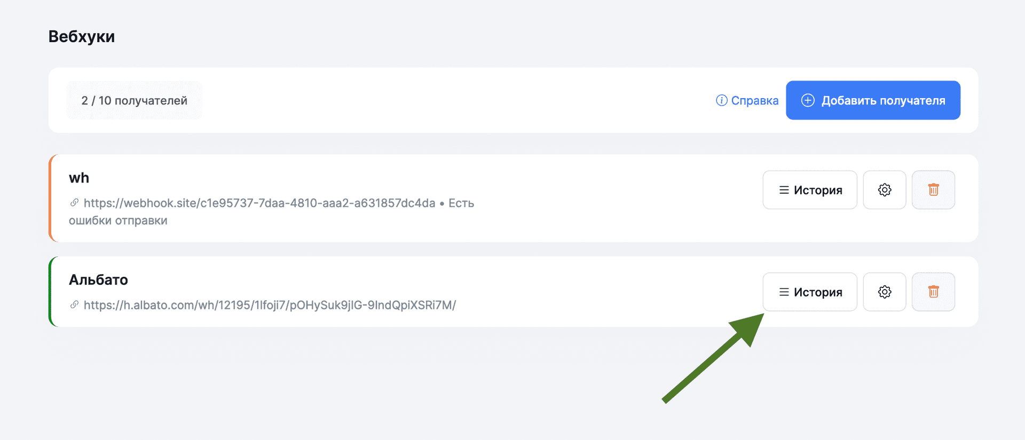Click the 2 / 10 получателей counter
This screenshot has height=440, width=1025.
(134, 100)
